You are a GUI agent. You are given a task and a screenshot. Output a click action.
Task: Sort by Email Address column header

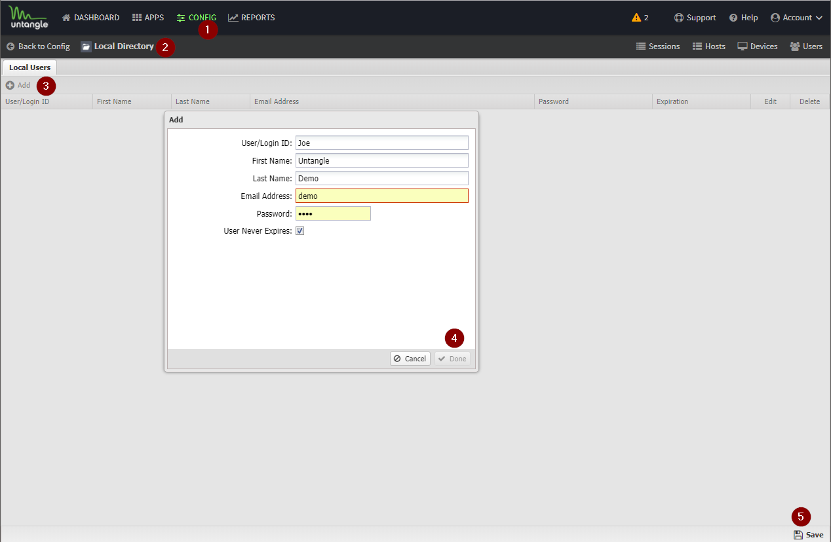click(x=392, y=101)
